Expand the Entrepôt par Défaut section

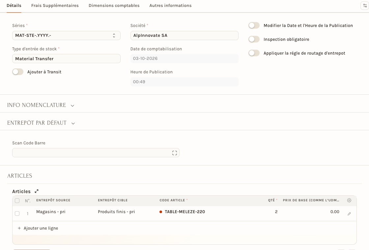41,123
